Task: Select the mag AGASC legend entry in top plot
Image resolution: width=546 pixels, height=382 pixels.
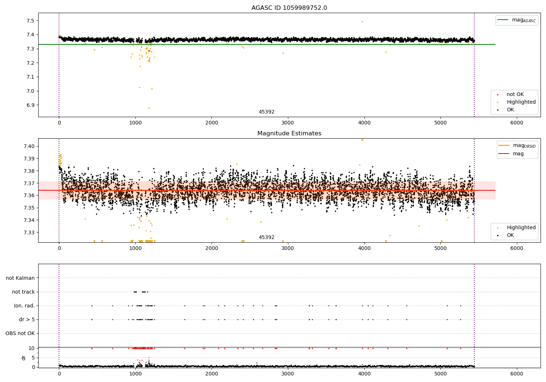Action: point(517,20)
